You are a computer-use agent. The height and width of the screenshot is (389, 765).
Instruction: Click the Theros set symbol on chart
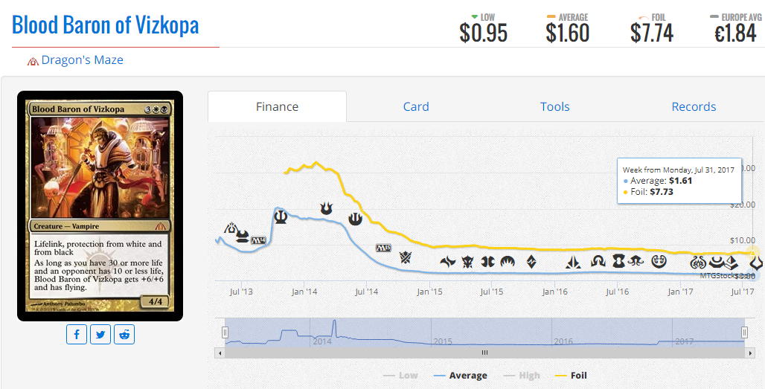(280, 216)
